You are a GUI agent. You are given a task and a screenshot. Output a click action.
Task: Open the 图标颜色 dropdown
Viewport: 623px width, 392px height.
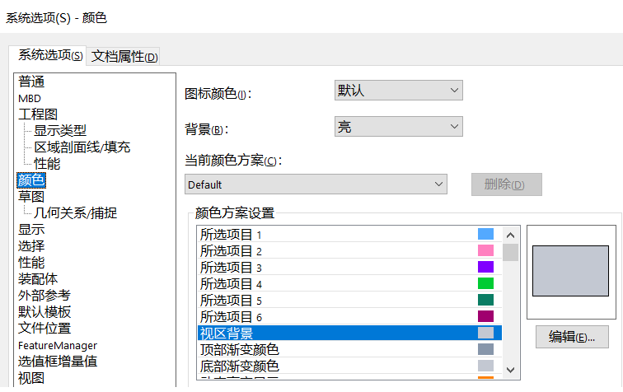pyautogui.click(x=398, y=91)
